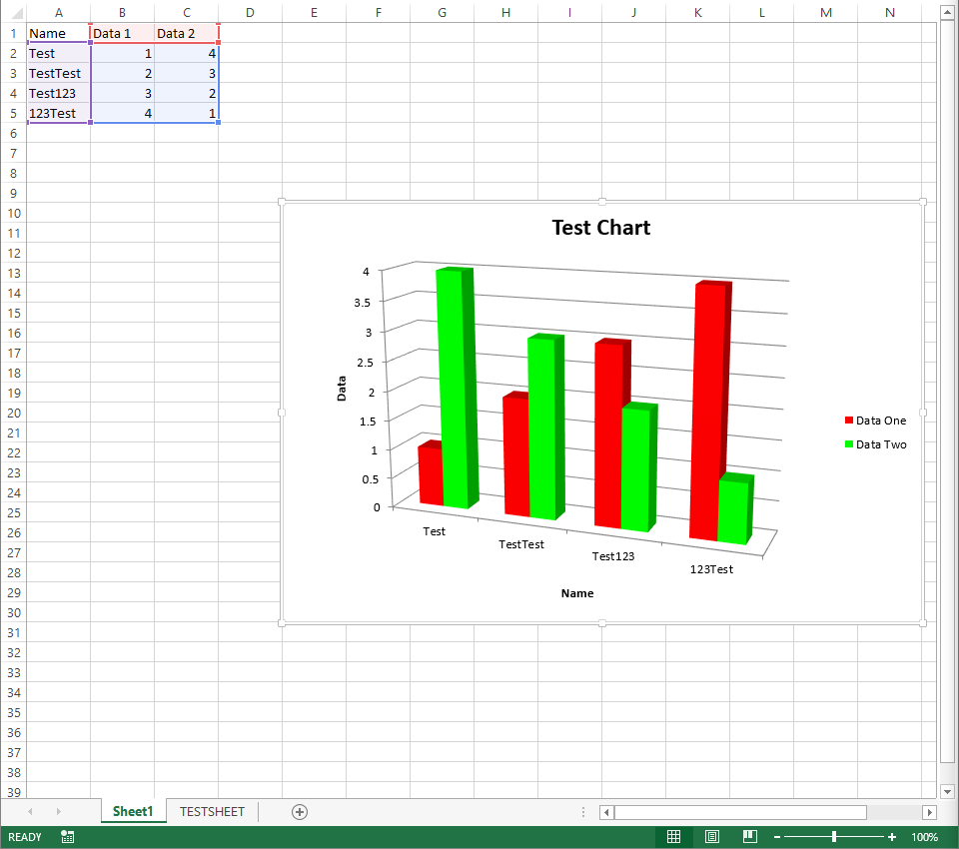Screen dimensions: 959x849
Task: Zoom out using the minus icon
Action: coord(776,837)
